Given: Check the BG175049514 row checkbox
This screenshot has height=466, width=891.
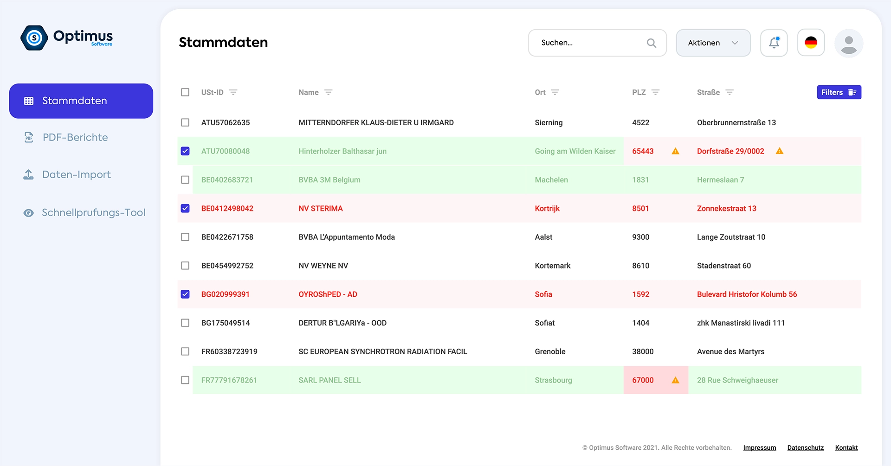Looking at the screenshot, I should (185, 323).
